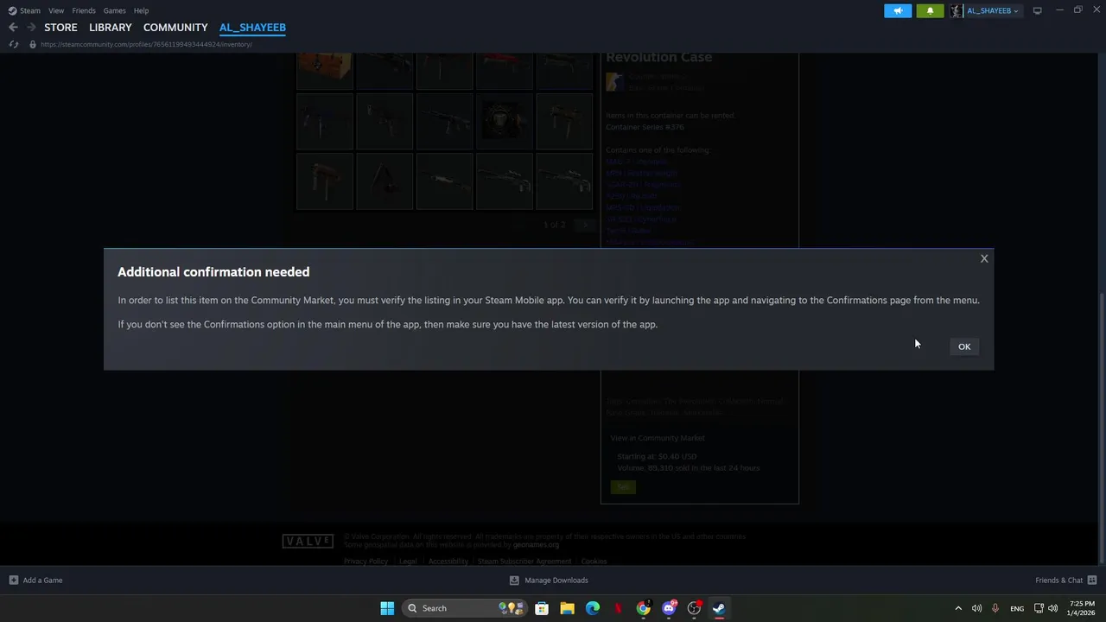Open the Steam menu
The width and height of the screenshot is (1106, 622).
pos(25,10)
